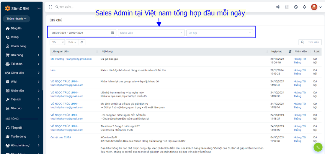The height and width of the screenshot is (154, 325).
Task: Go to Bảng tin in the sidebar
Action: [16, 28]
